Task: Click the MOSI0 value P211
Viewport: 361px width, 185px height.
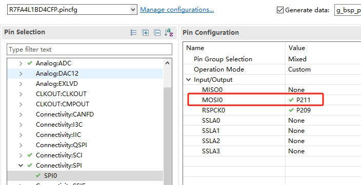Action: coord(303,100)
